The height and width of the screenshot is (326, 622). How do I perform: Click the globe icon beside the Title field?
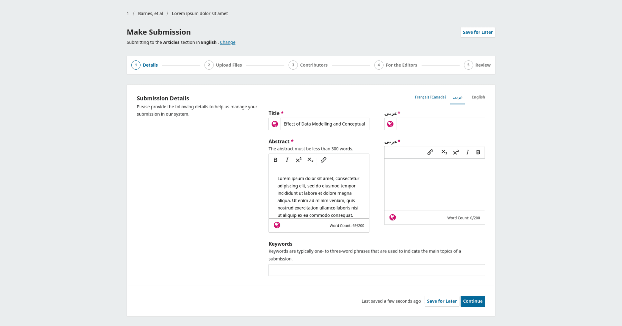coord(275,124)
